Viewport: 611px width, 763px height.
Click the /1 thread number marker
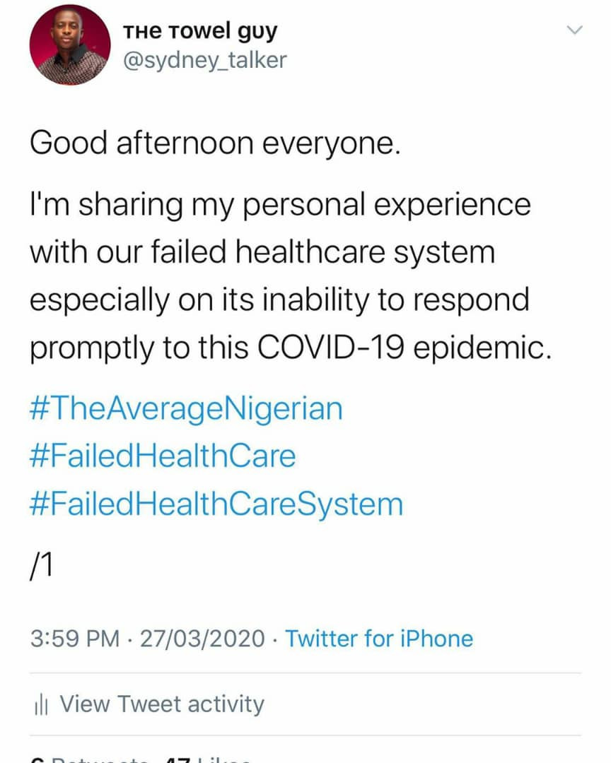42,567
